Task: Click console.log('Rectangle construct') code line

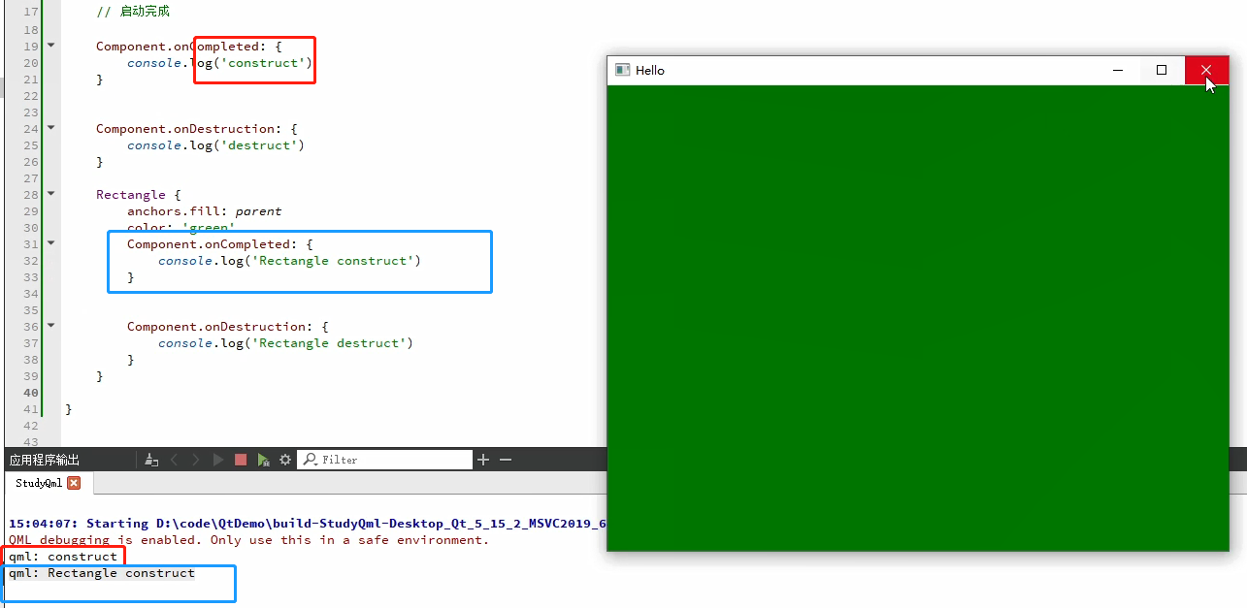Action: click(290, 261)
